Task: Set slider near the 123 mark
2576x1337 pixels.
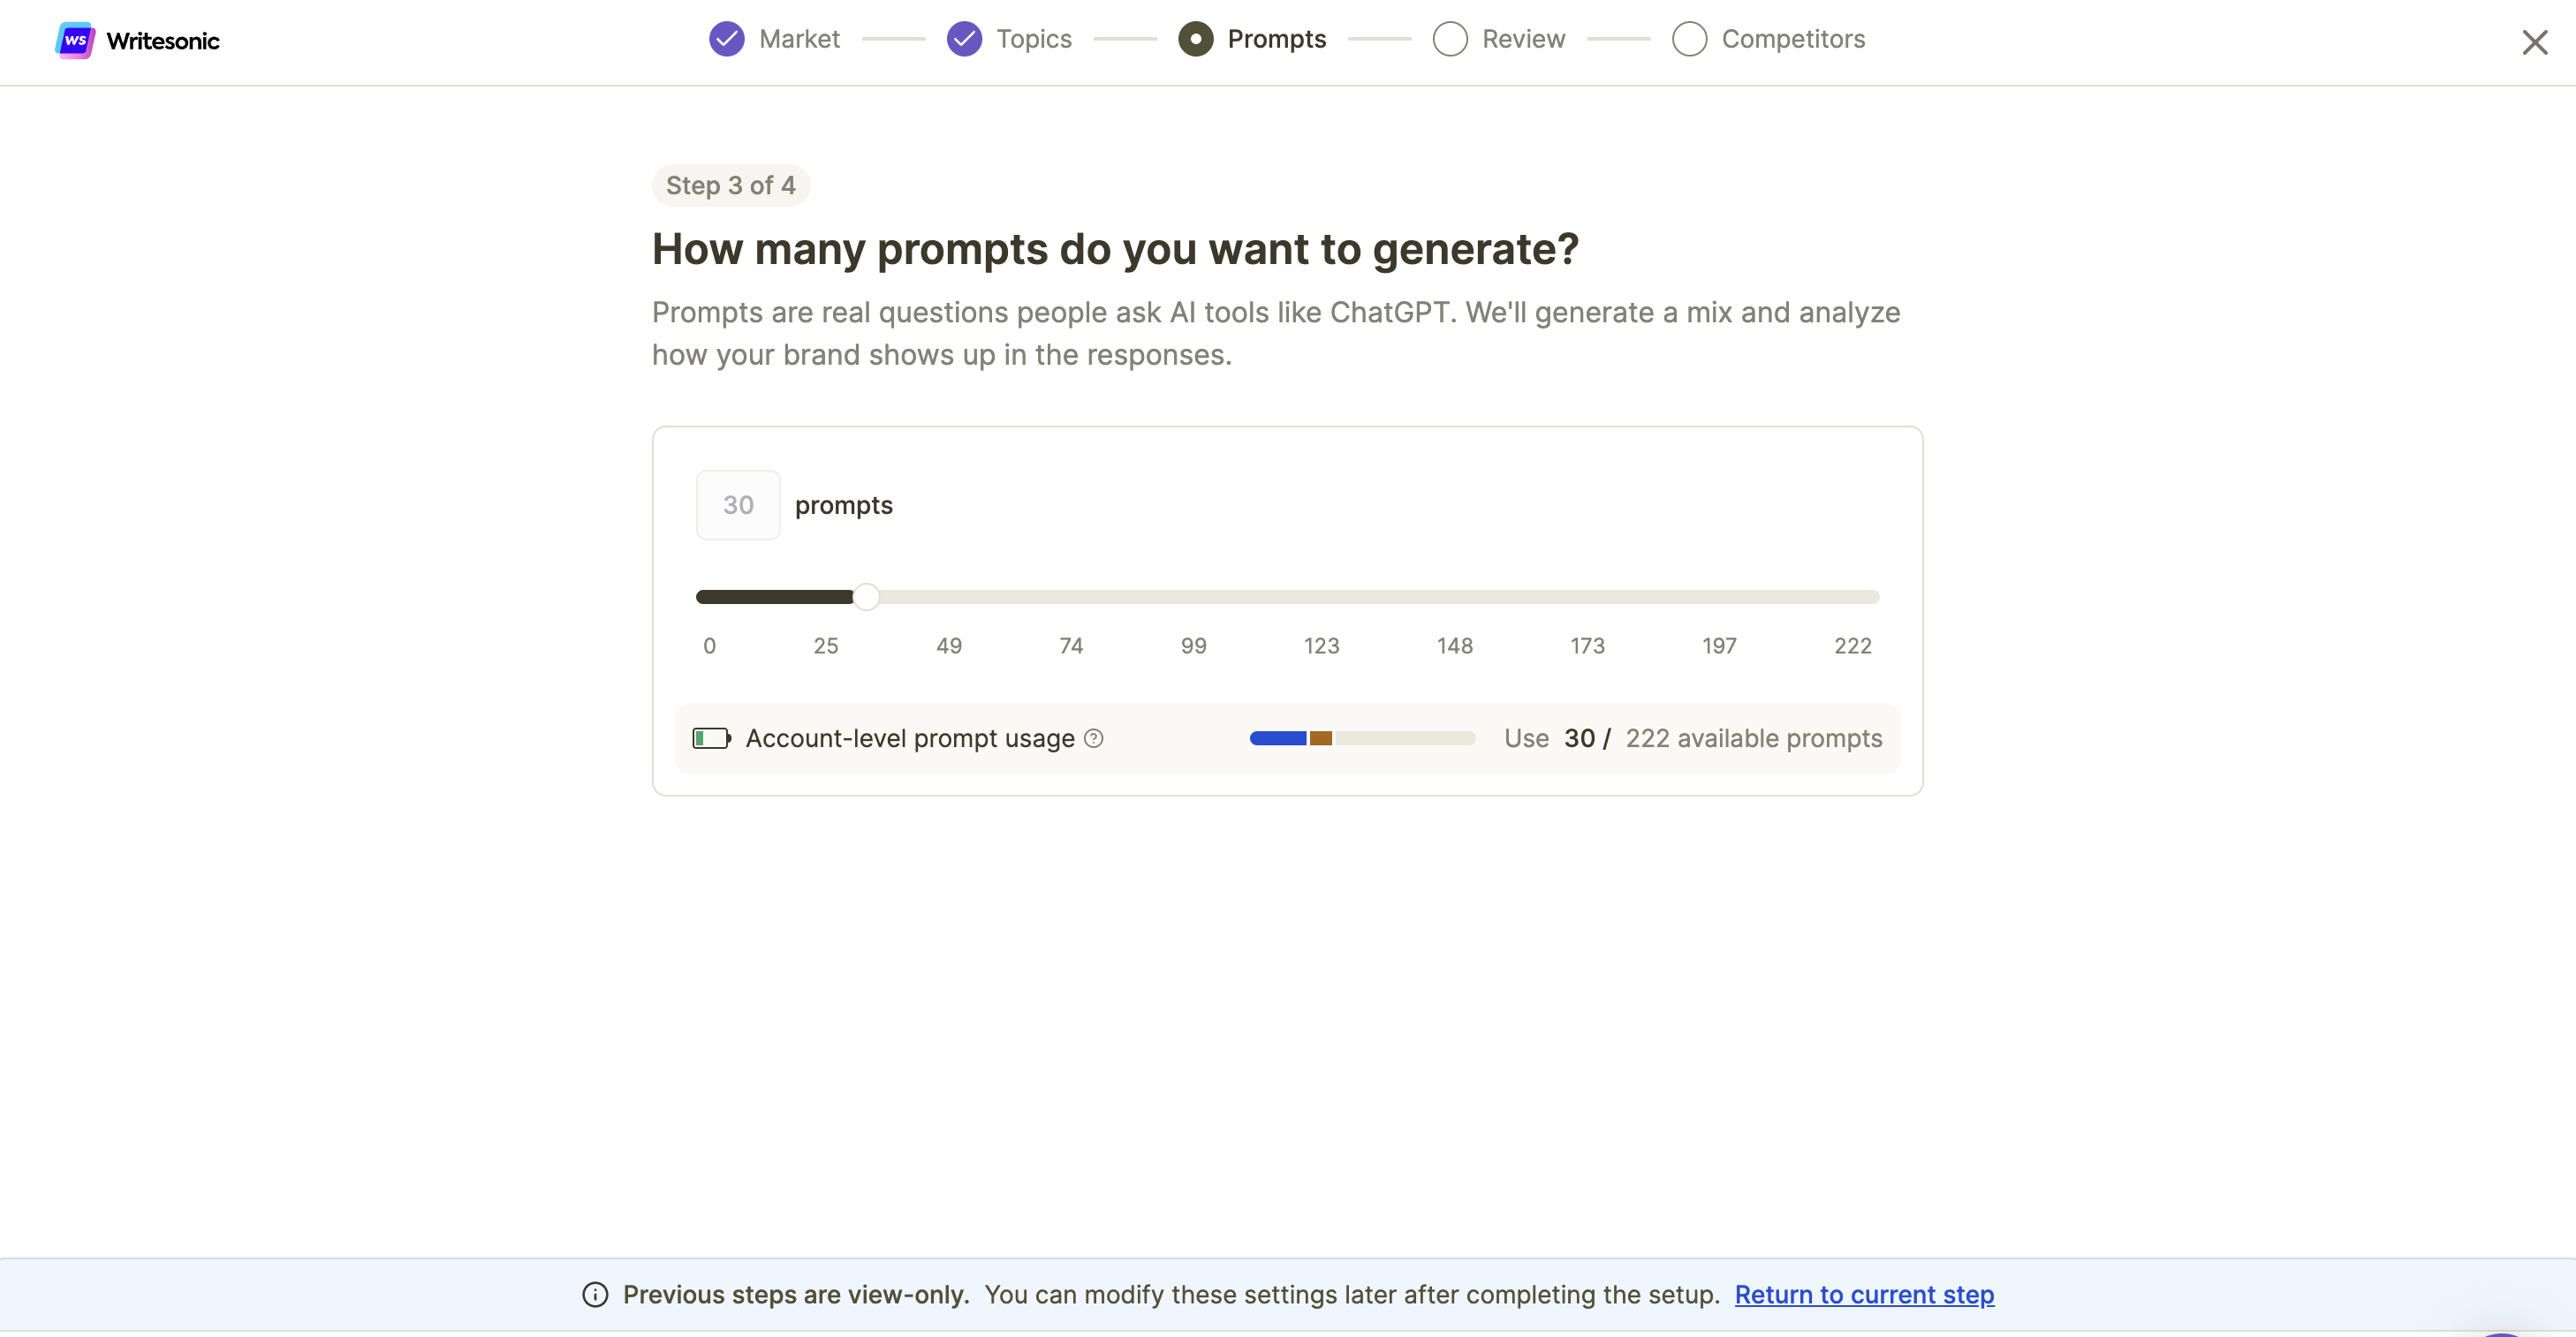Action: point(1322,597)
